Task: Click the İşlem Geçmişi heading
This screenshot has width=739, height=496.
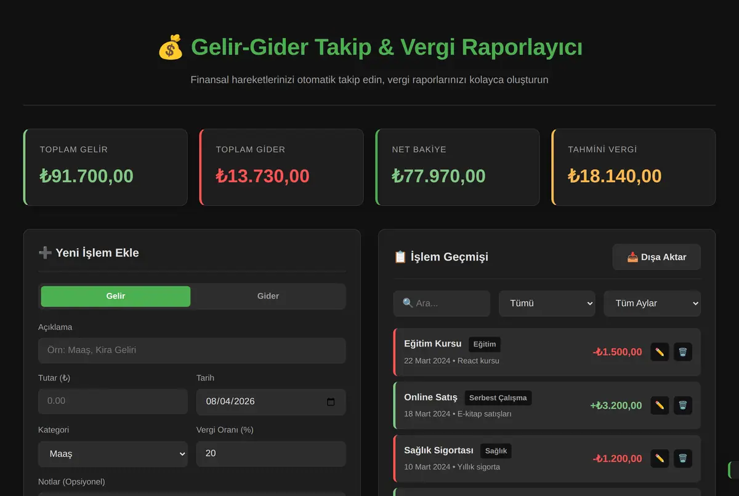Action: pos(441,257)
